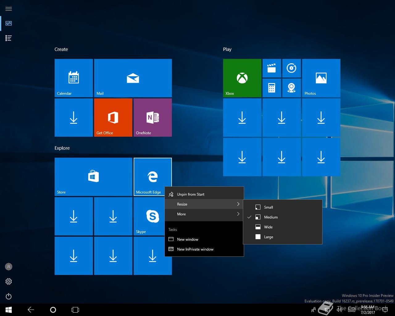
Task: Launch the Groove Music small tile
Action: (x=292, y=68)
